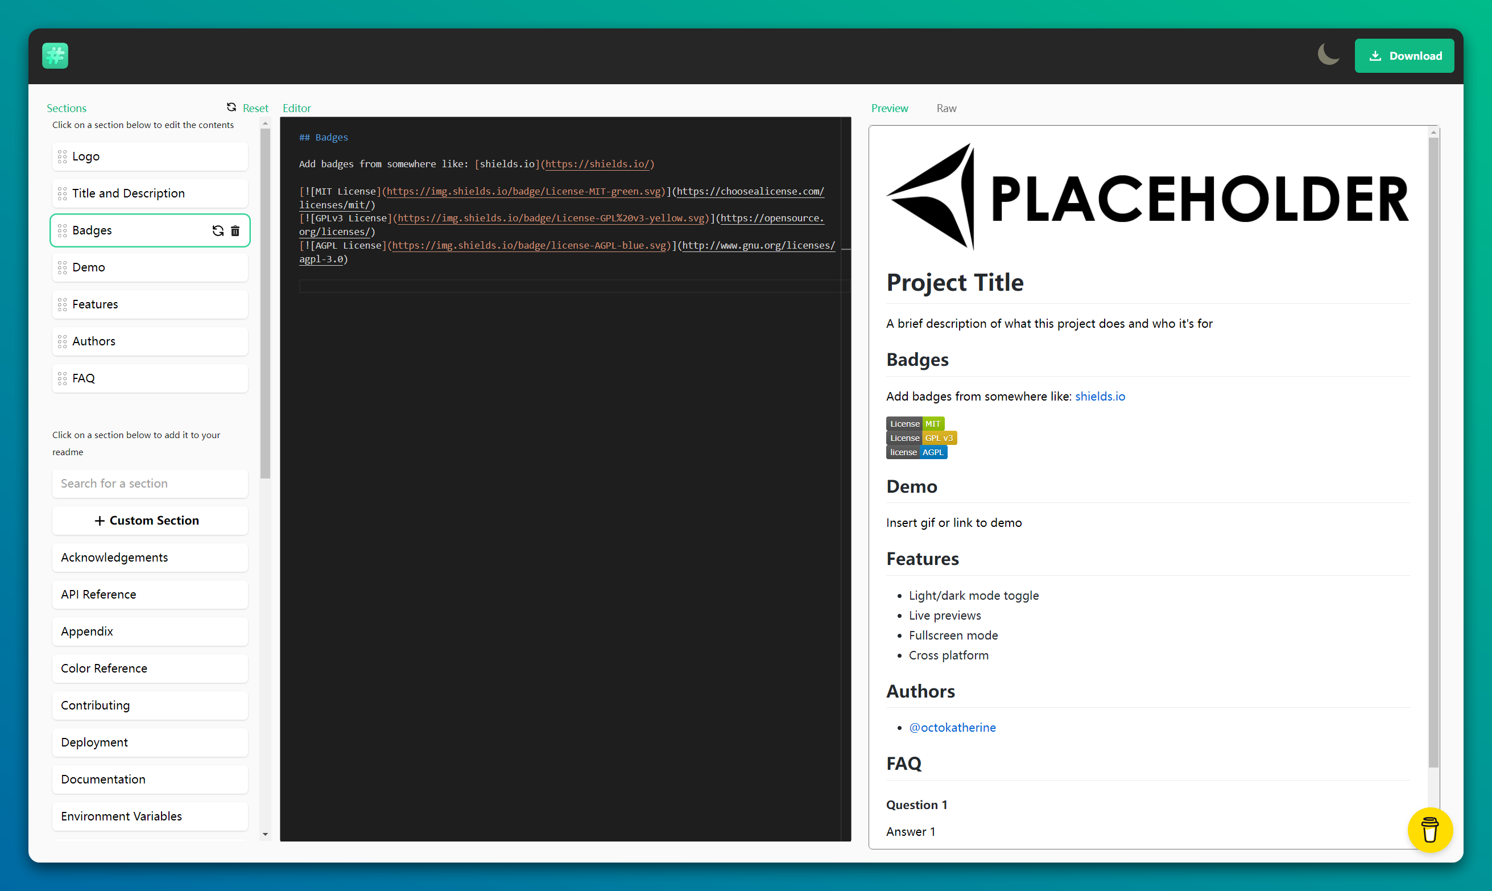Add the Contributing section
The height and width of the screenshot is (891, 1492).
[150, 706]
